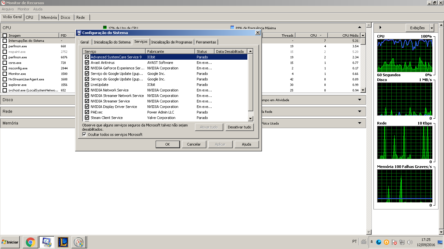Screen dimensions: 444x249
Task: Open Google Chrome from the taskbar
Action: click(30, 242)
